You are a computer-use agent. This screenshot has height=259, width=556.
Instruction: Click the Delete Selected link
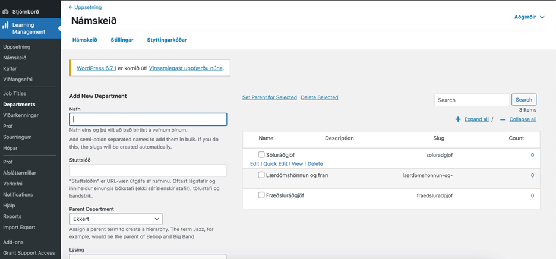click(x=320, y=97)
